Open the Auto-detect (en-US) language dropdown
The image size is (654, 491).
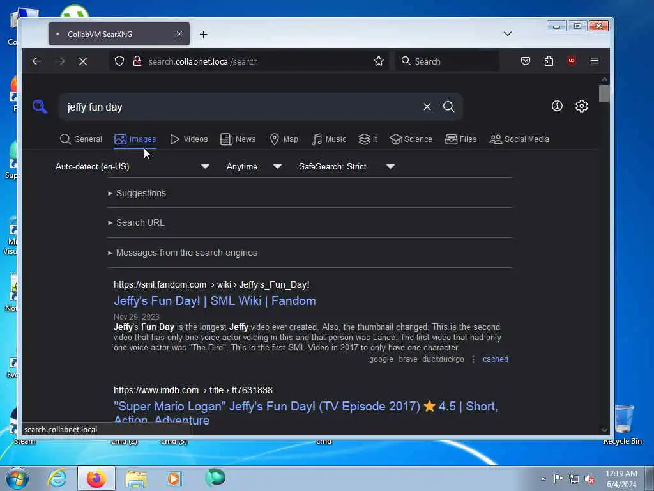(132, 166)
